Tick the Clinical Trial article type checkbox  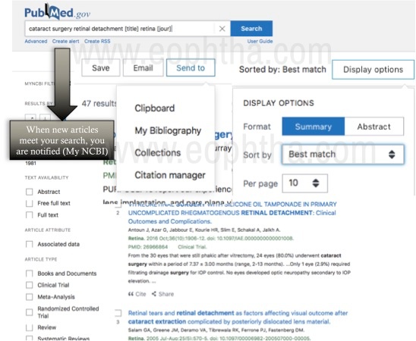click(29, 285)
